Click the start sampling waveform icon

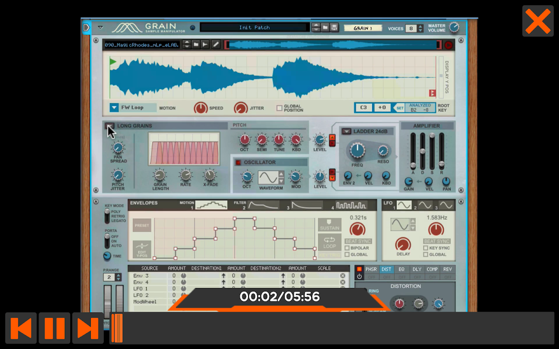click(206, 44)
